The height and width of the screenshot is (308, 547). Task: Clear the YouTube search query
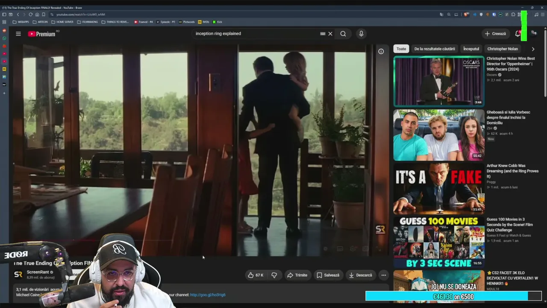coord(330,34)
